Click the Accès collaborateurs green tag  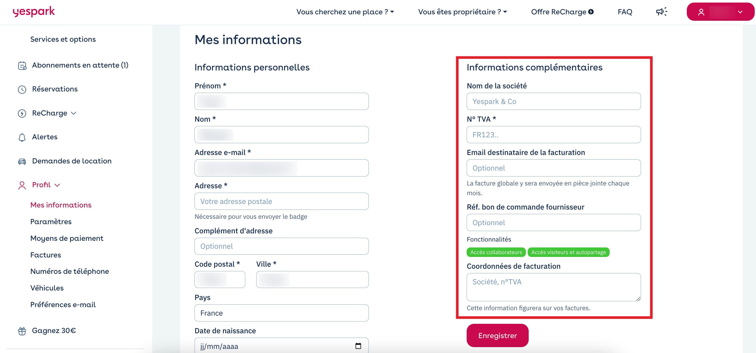[496, 252]
